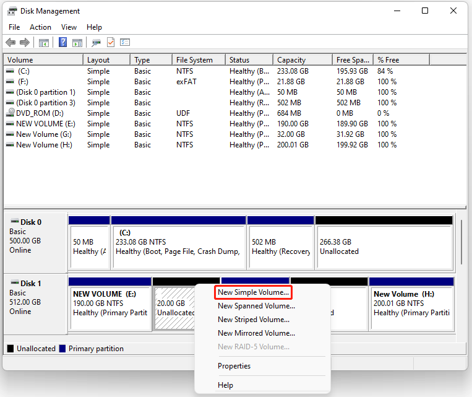Click the Back arrow toolbar icon

point(11,43)
